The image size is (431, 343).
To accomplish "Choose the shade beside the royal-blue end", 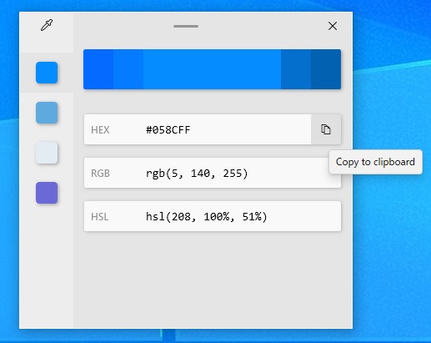I will tap(128, 69).
